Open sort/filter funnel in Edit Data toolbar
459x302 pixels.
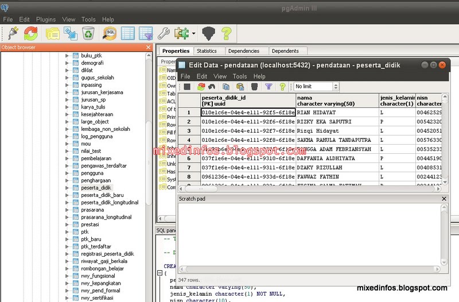269,87
